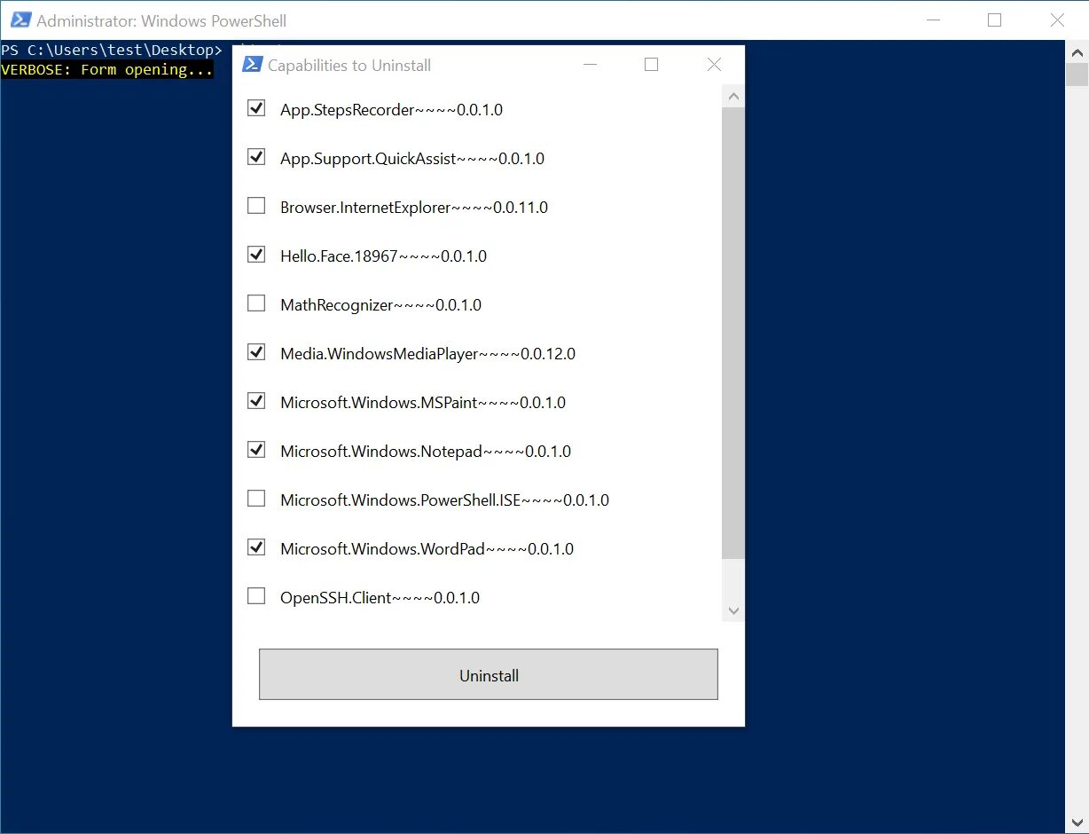The height and width of the screenshot is (834, 1089).
Task: Click PowerShell console scroll-down arrow
Action: (x=1077, y=822)
